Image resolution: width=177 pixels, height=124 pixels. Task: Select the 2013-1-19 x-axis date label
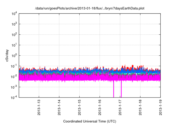coord(160,107)
